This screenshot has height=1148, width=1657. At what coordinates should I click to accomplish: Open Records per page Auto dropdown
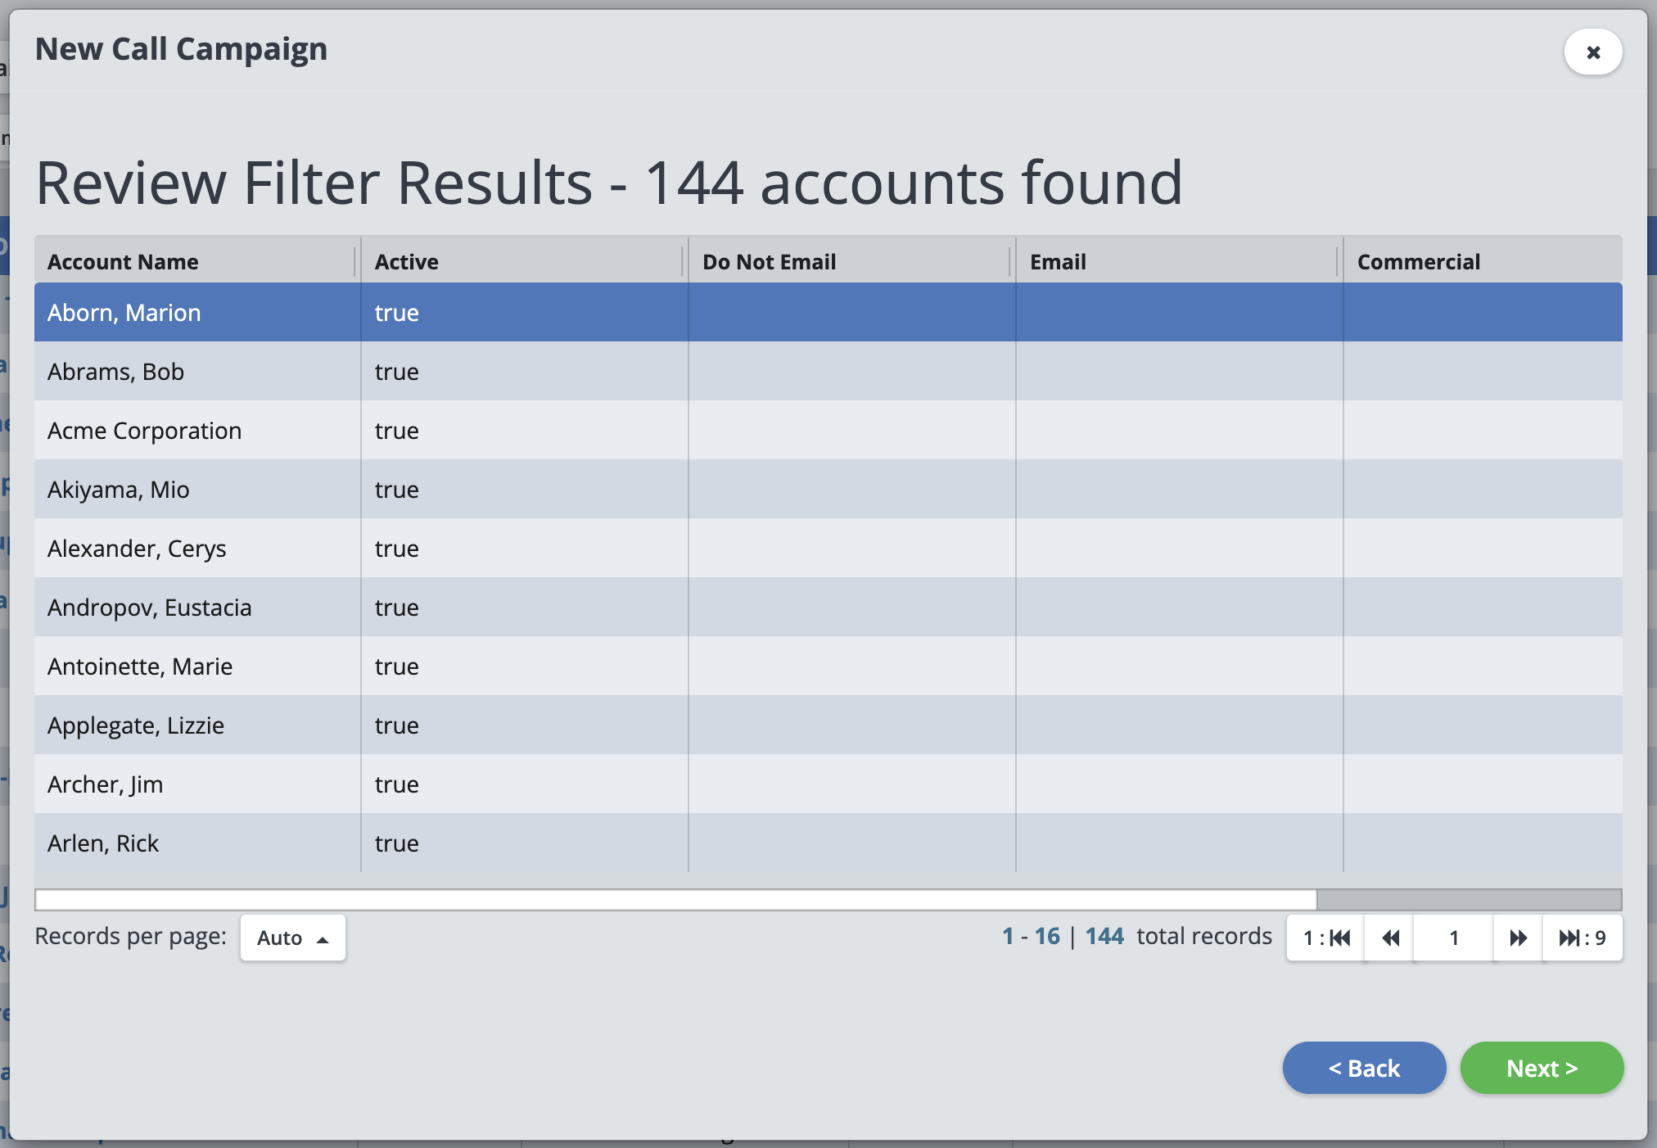coord(292,938)
